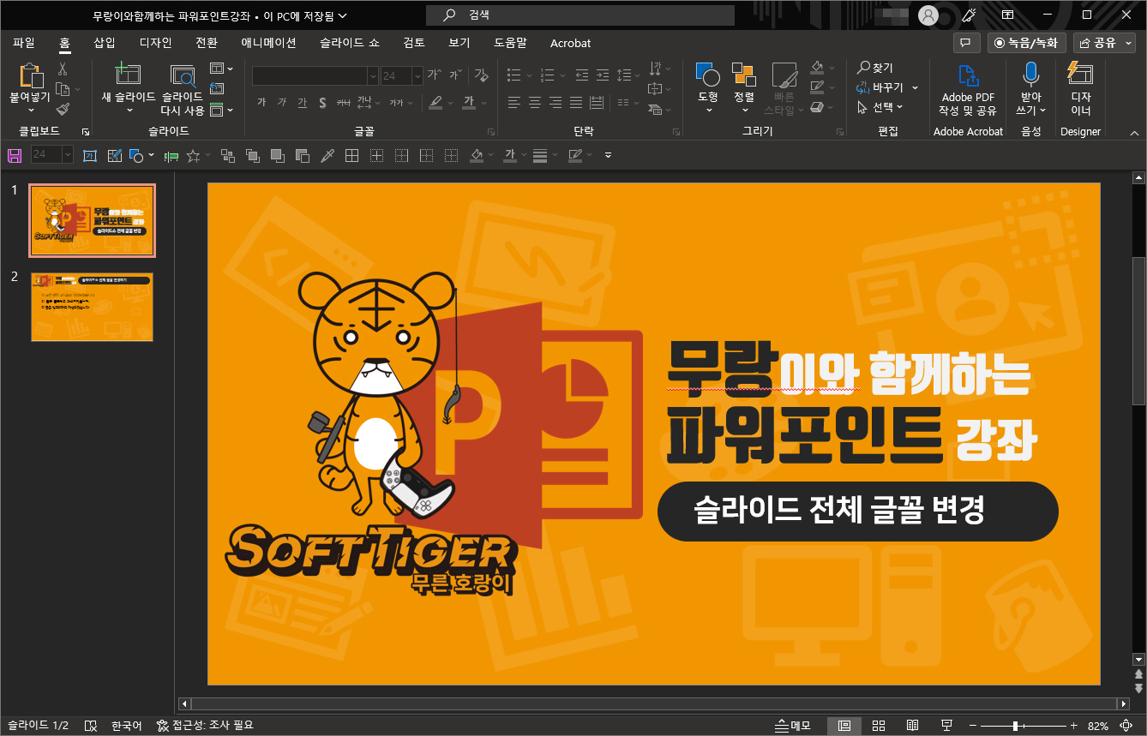Toggle strikethrough formatting
The height and width of the screenshot is (736, 1147).
click(x=322, y=102)
